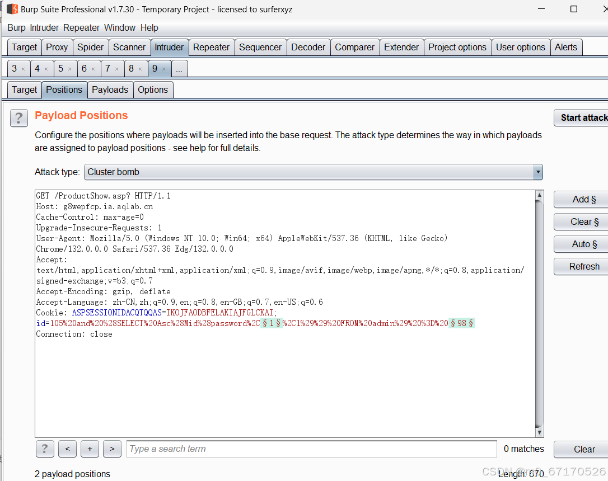608x481 pixels.
Task: Close Intruder attack tab 8
Action: (x=141, y=69)
